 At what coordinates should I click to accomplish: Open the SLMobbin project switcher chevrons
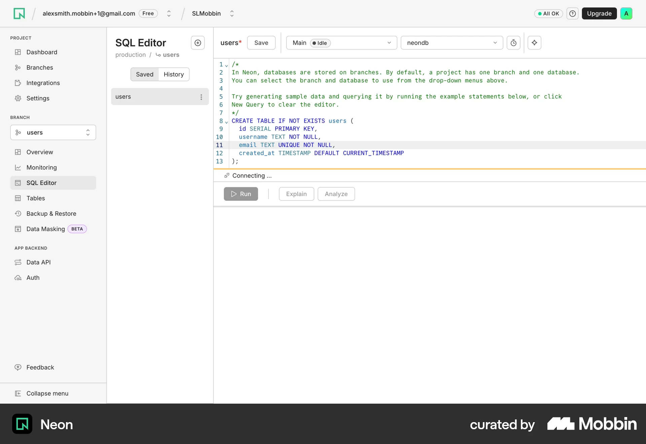[x=232, y=13]
